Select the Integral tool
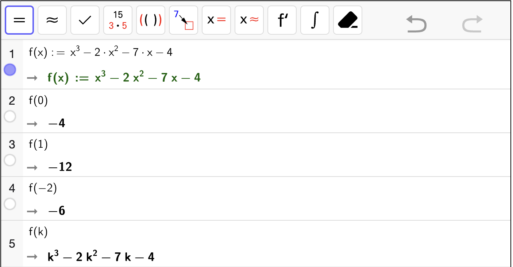Image resolution: width=513 pixels, height=267 pixels. [x=315, y=20]
